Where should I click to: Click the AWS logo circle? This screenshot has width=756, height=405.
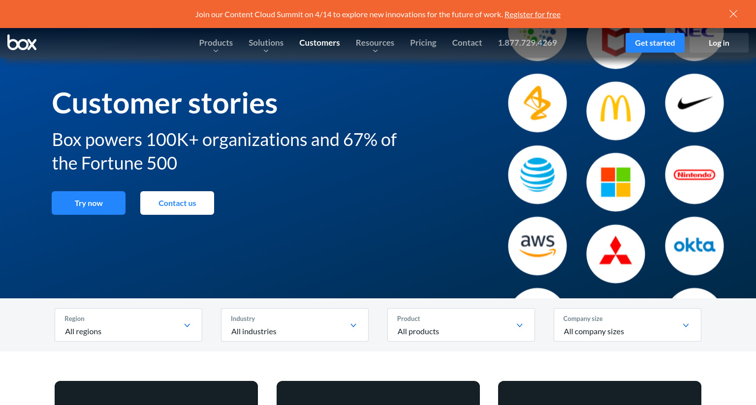point(537,246)
